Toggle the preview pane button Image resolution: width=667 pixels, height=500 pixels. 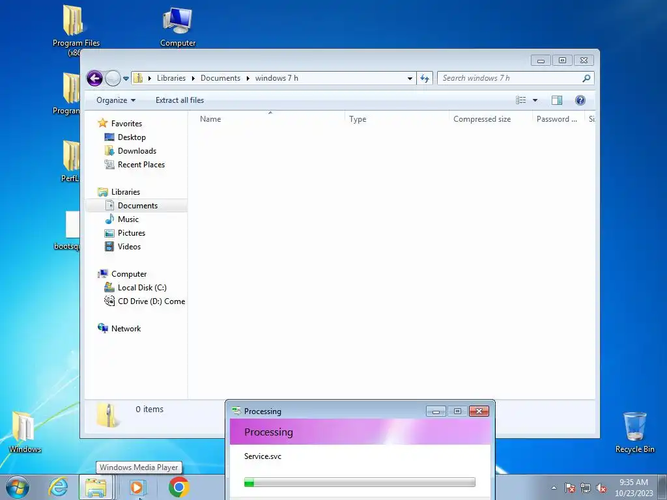[x=557, y=100]
